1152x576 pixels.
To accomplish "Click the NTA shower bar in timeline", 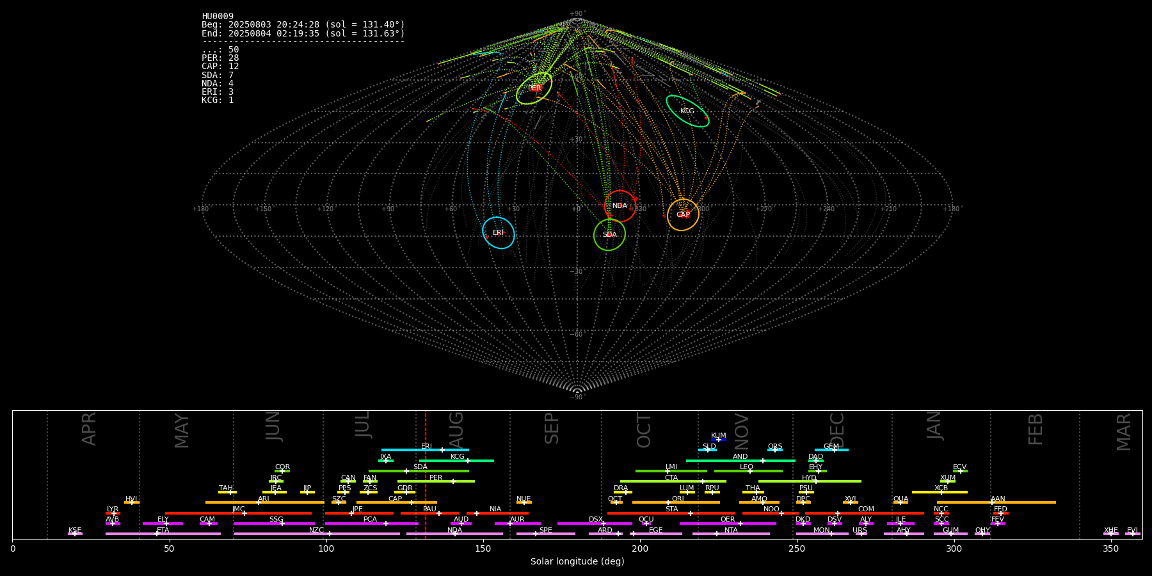I will pos(731,534).
